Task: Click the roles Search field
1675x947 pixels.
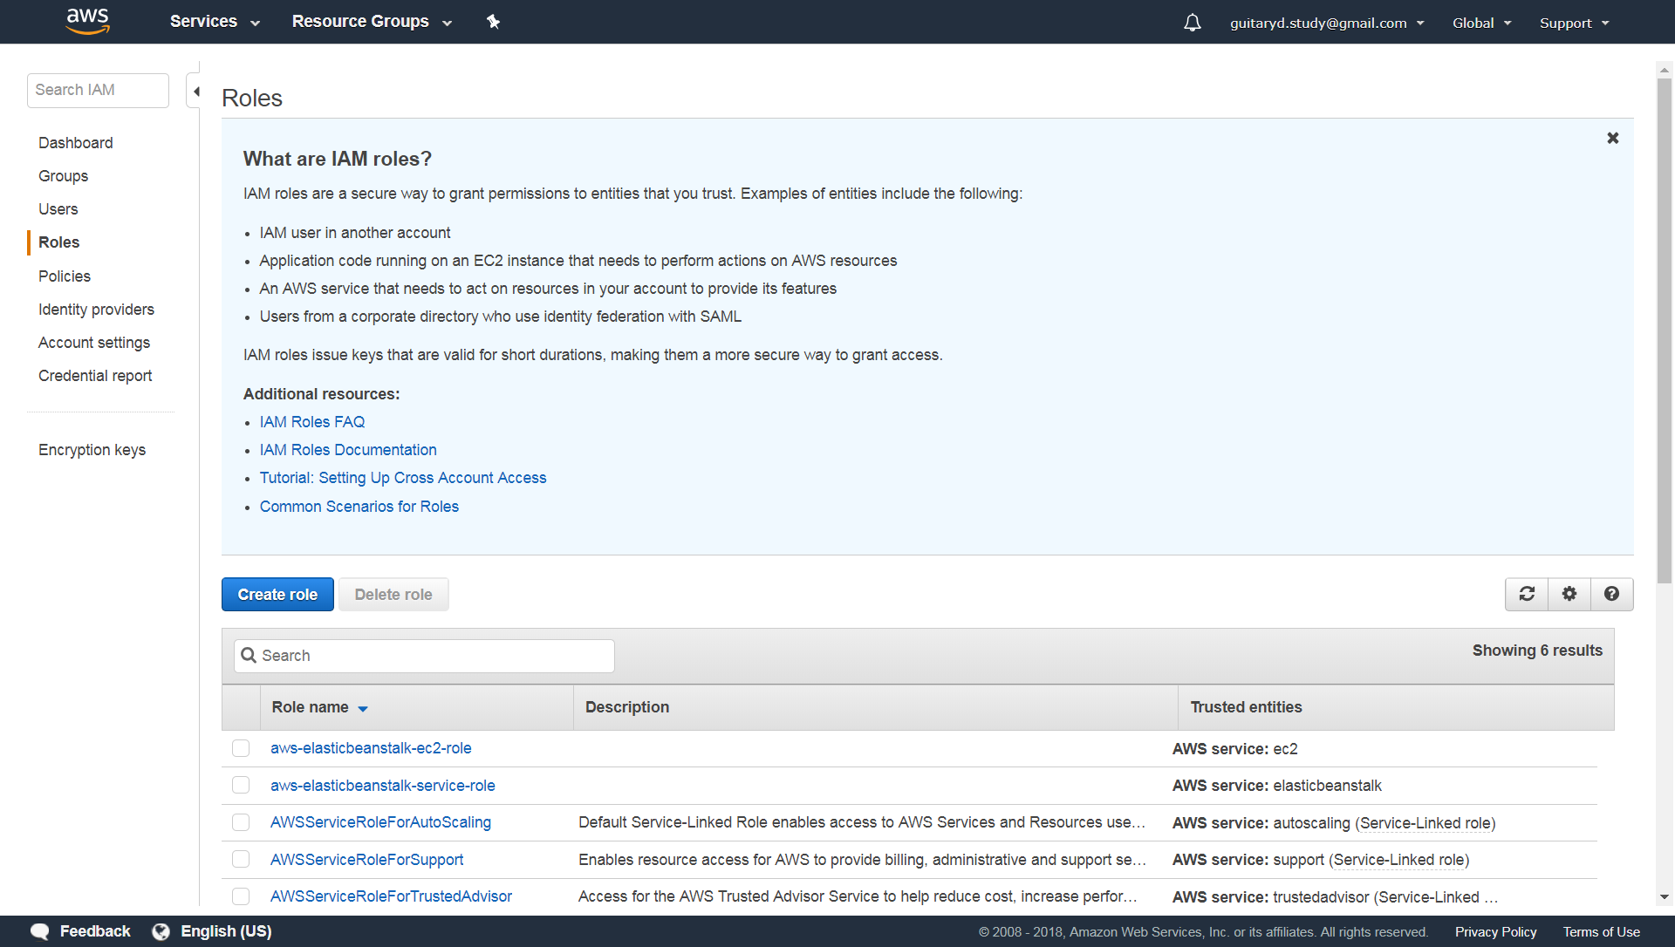Action: pos(424,656)
